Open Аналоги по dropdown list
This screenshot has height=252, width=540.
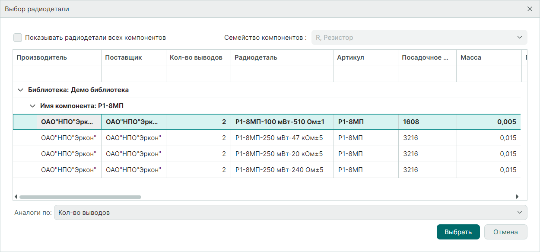(290, 213)
